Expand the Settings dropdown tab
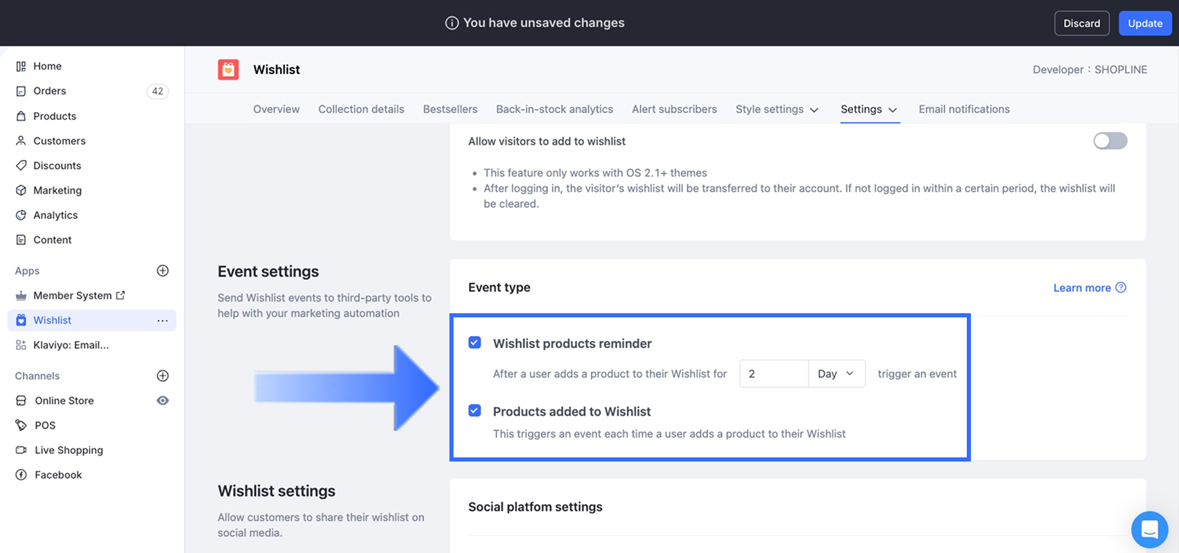The width and height of the screenshot is (1179, 553). pos(869,109)
